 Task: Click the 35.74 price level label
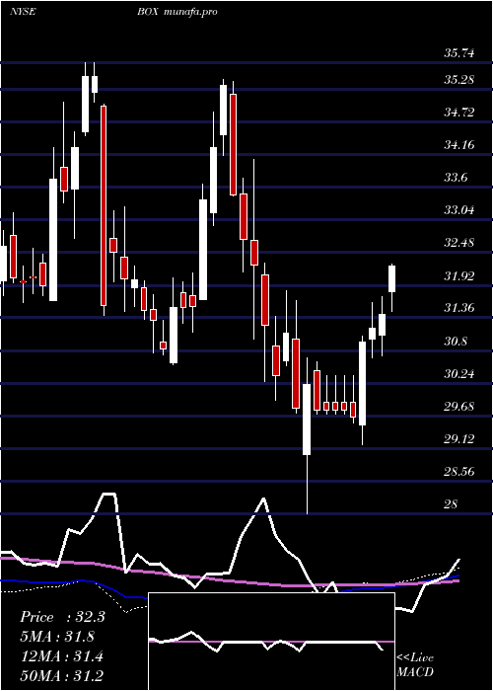tap(459, 53)
